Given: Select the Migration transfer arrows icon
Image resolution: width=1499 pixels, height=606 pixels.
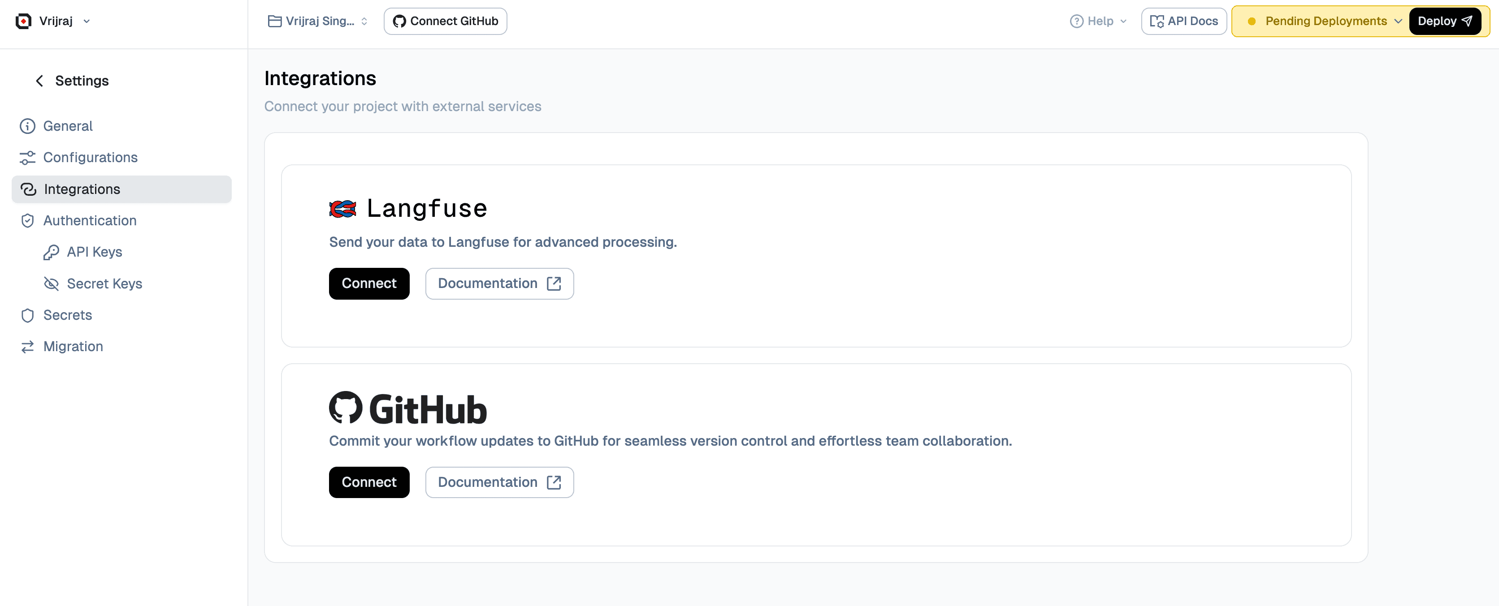Looking at the screenshot, I should (27, 346).
